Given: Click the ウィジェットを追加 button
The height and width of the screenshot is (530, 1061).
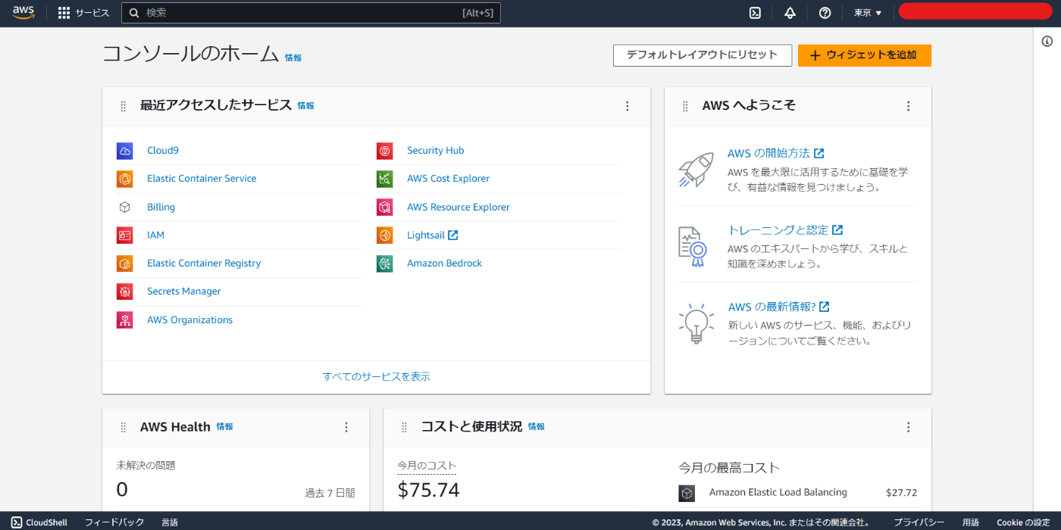Looking at the screenshot, I should point(865,55).
